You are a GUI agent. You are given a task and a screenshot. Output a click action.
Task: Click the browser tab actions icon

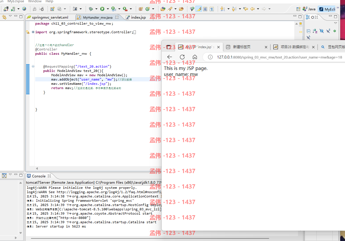click(169, 47)
